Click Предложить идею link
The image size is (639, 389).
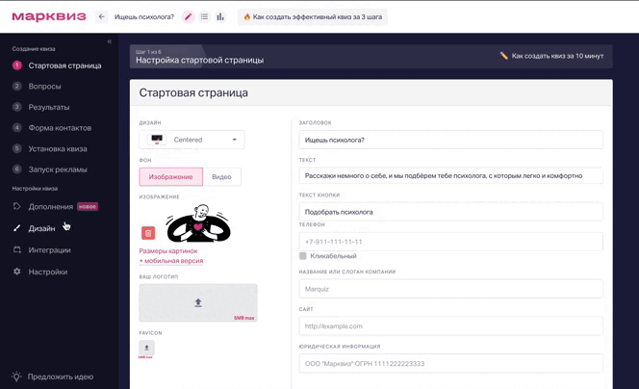pyautogui.click(x=61, y=376)
